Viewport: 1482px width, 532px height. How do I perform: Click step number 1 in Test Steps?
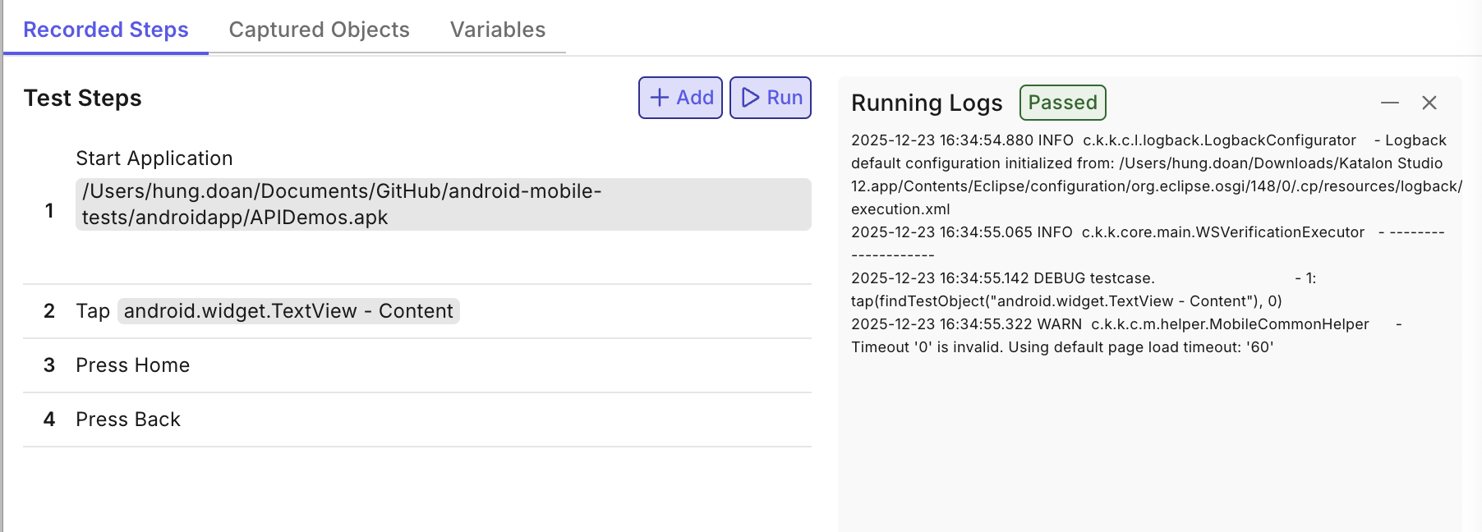click(49, 211)
